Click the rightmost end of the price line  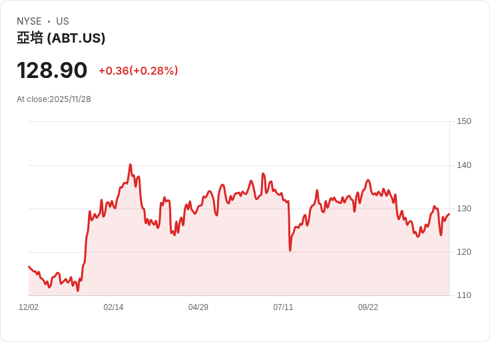(449, 214)
